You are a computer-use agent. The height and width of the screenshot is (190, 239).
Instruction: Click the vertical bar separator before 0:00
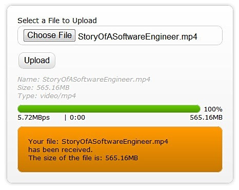65,118
